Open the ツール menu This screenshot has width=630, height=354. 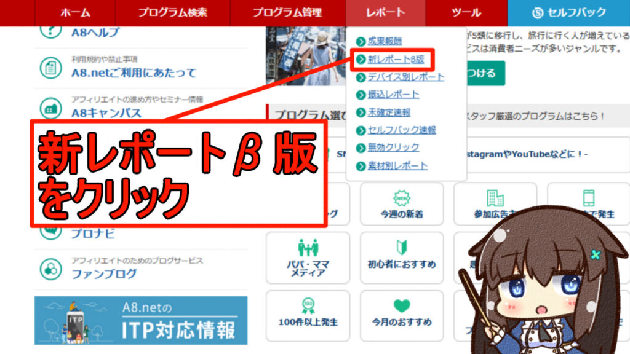click(466, 12)
